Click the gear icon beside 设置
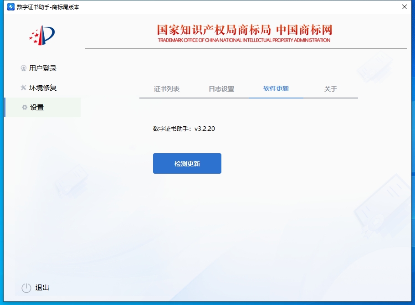The image size is (415, 305). coord(25,107)
